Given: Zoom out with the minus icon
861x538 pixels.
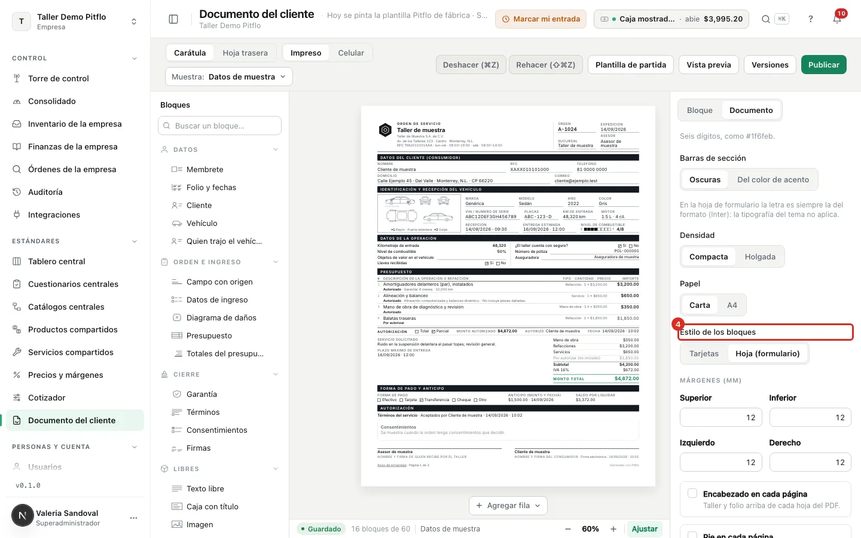Looking at the screenshot, I should (567, 529).
